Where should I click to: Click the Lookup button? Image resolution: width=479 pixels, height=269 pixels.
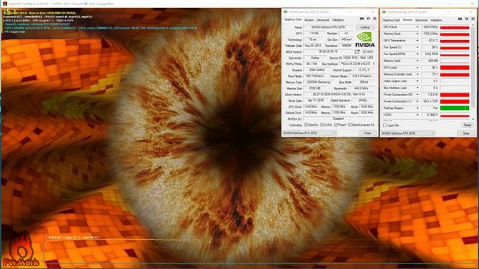(365, 27)
